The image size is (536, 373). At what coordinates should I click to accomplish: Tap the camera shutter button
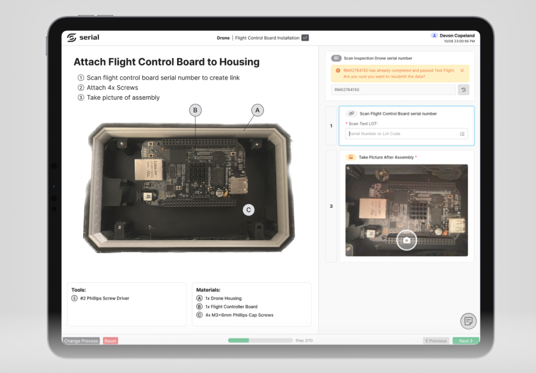pyautogui.click(x=407, y=240)
